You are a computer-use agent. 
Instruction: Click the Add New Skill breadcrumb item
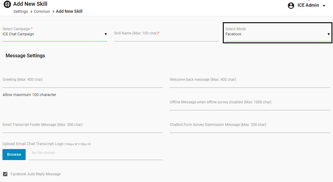coord(69,12)
